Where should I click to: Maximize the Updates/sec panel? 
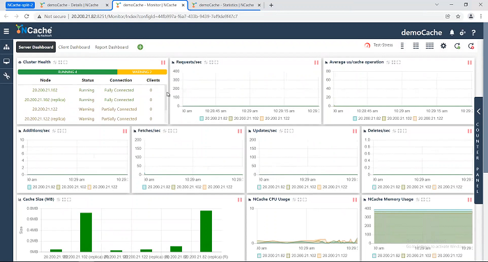[x=291, y=131]
